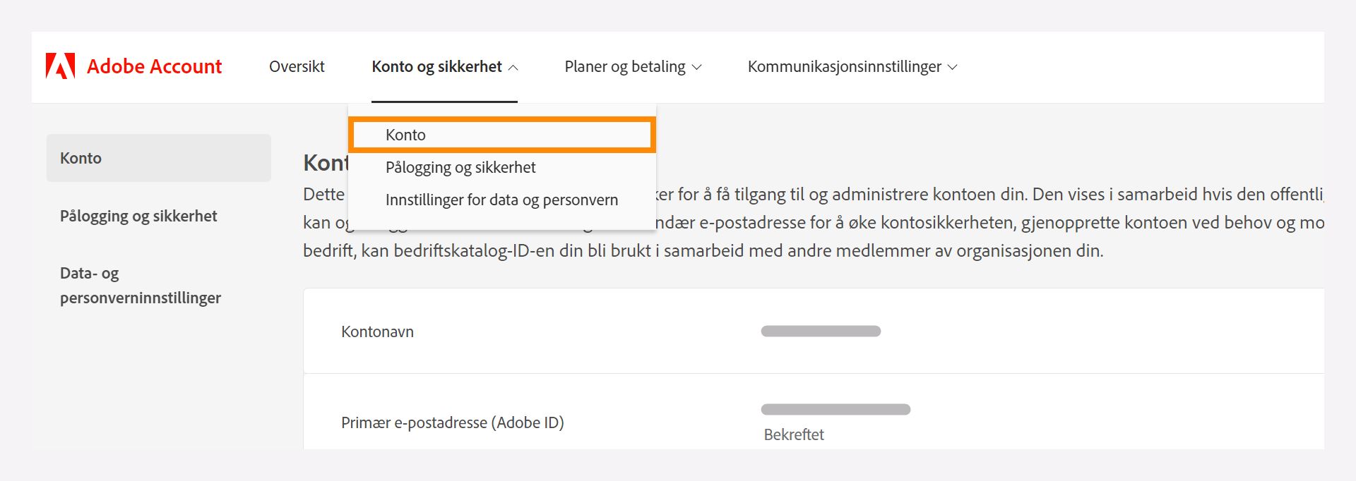Open the Adobe Account home via logo
The height and width of the screenshot is (481, 1356).
[x=134, y=66]
